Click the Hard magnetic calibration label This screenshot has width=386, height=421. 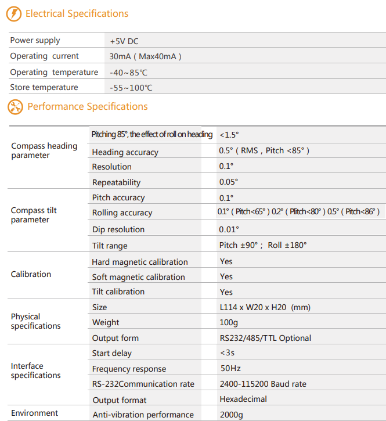pyautogui.click(x=140, y=262)
